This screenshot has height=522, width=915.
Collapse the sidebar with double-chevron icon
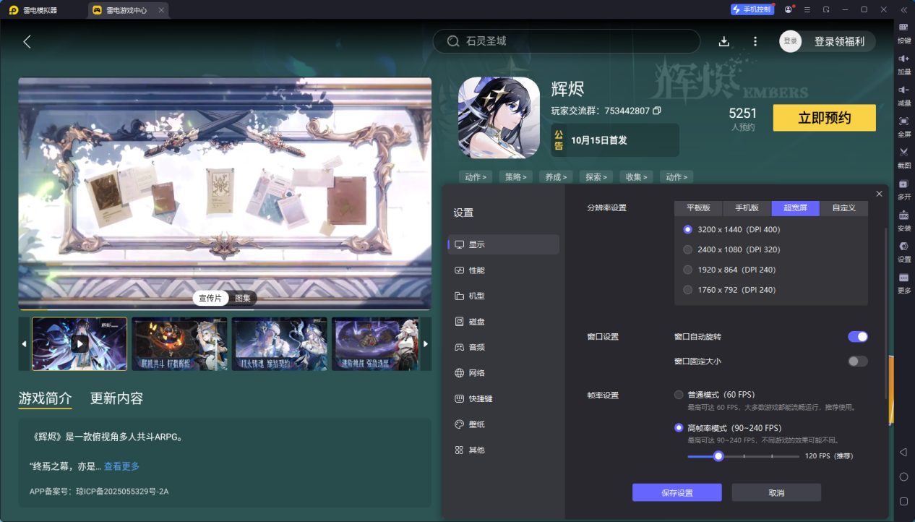point(903,9)
